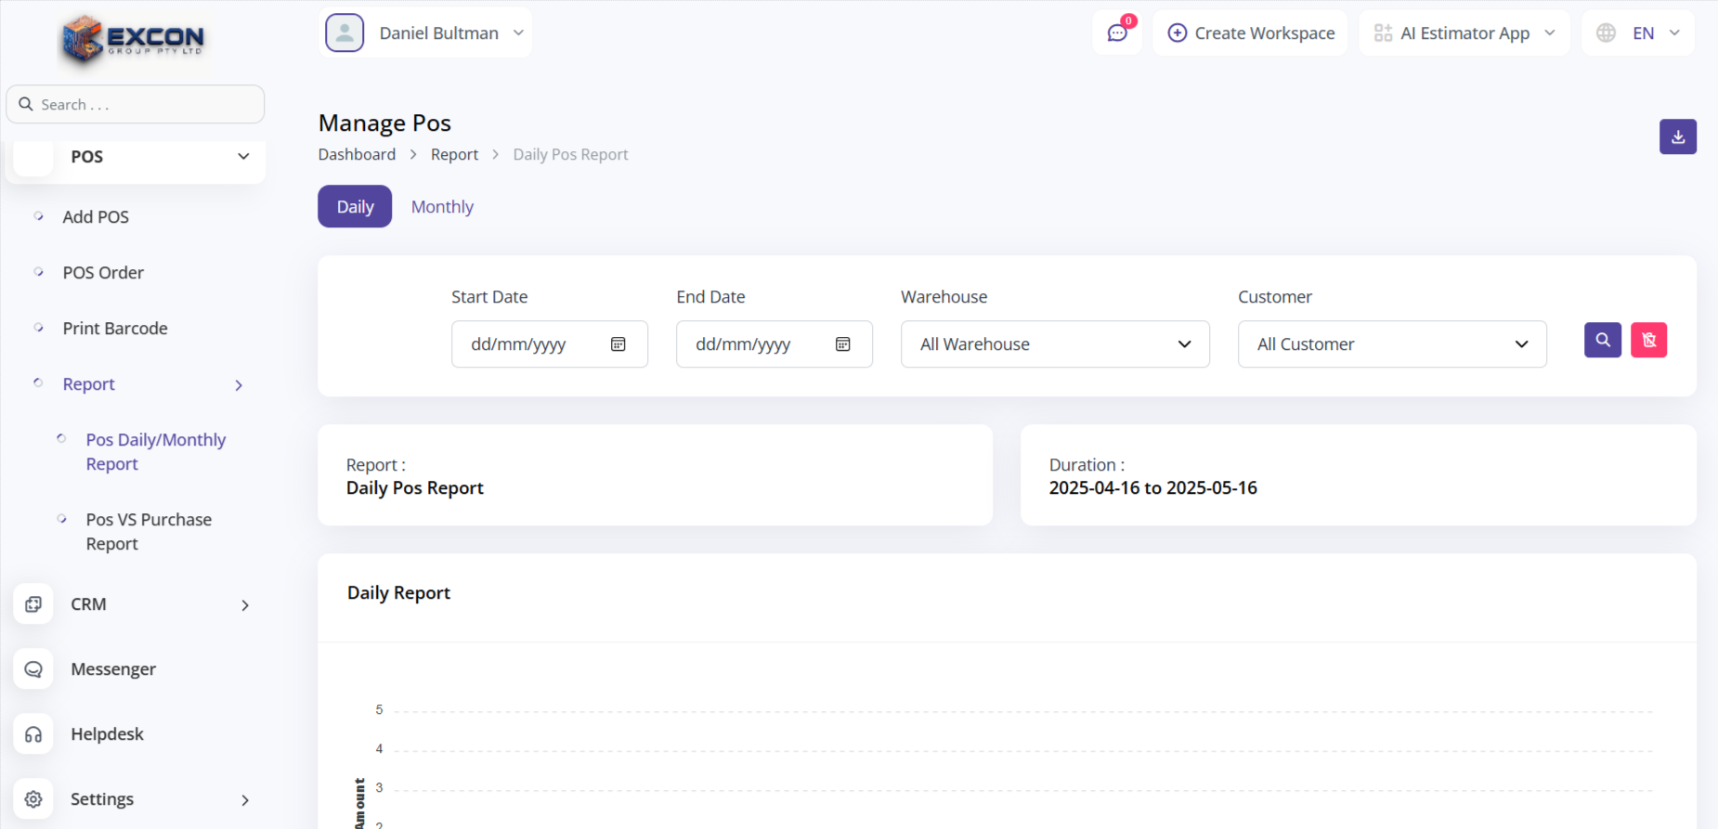
Task: Open the All Customer dropdown
Action: (x=1391, y=344)
